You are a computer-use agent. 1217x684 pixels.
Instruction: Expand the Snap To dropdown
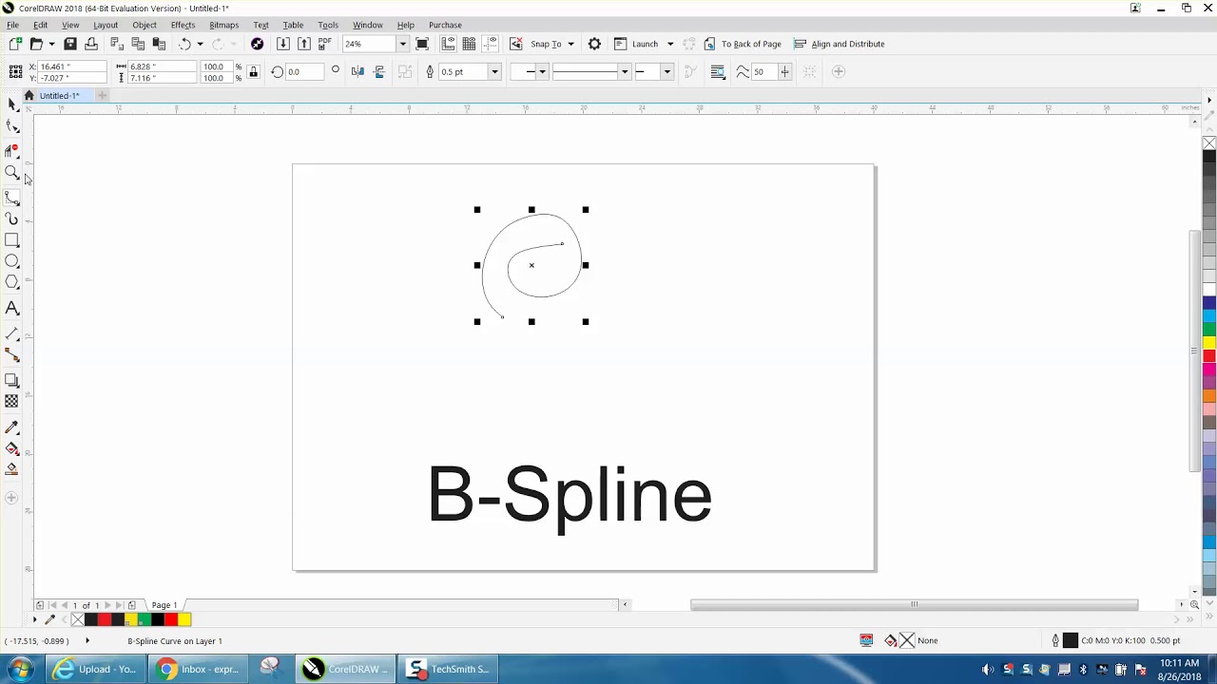(x=570, y=44)
